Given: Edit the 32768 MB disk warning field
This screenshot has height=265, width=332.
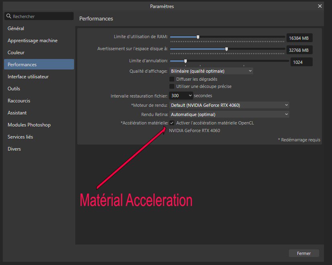Looking at the screenshot, I should coord(299,50).
